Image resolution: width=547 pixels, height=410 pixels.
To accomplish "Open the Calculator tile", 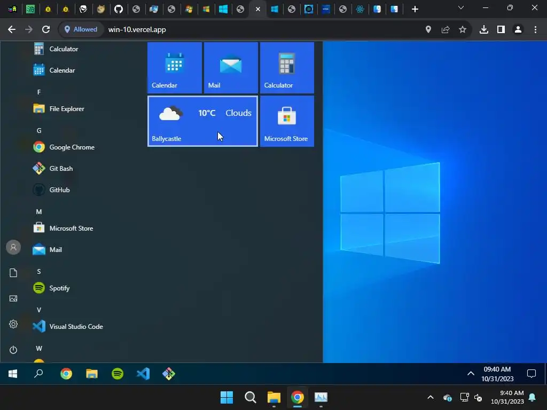I will coord(287,68).
